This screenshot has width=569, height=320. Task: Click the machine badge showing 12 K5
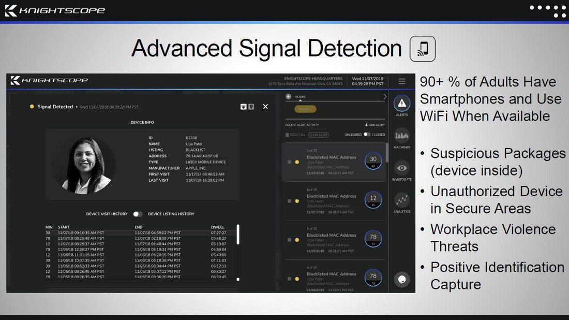coord(373,200)
